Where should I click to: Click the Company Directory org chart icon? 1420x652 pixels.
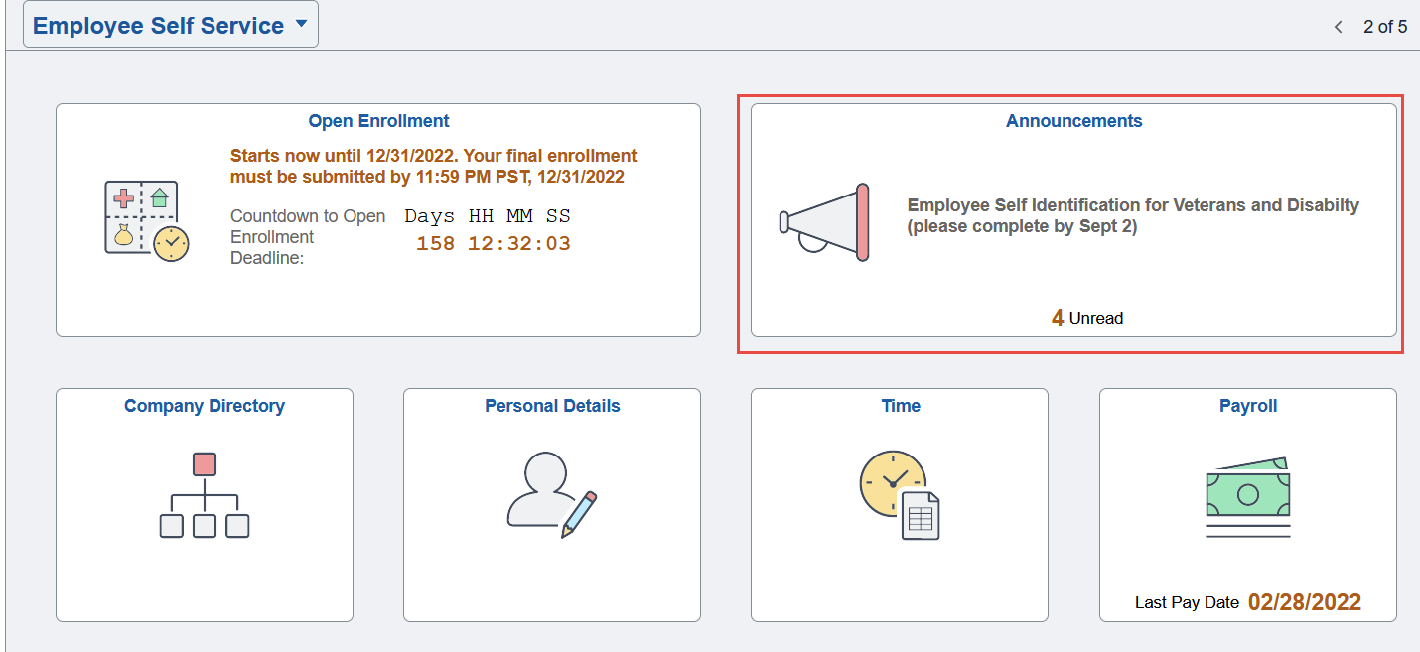(205, 495)
